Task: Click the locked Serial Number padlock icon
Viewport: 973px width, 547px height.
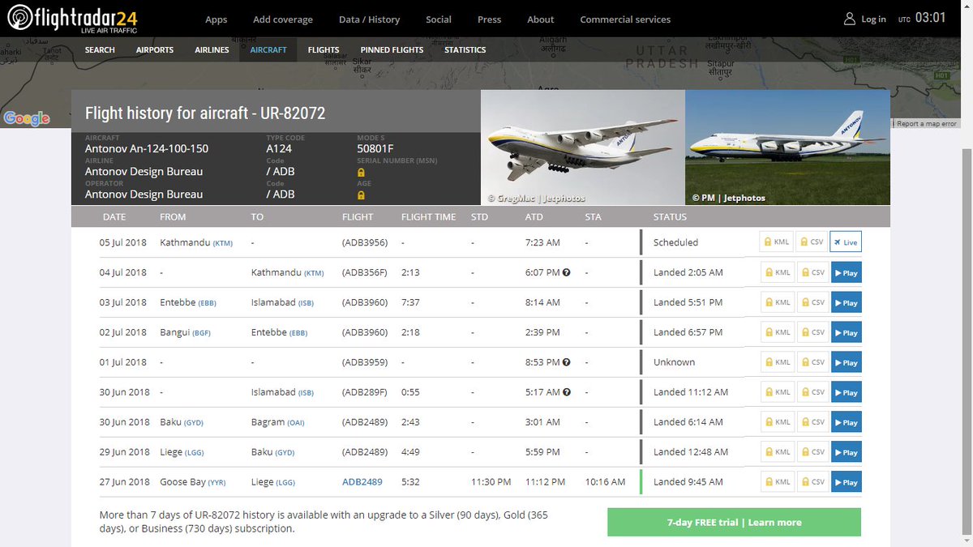Action: click(361, 173)
